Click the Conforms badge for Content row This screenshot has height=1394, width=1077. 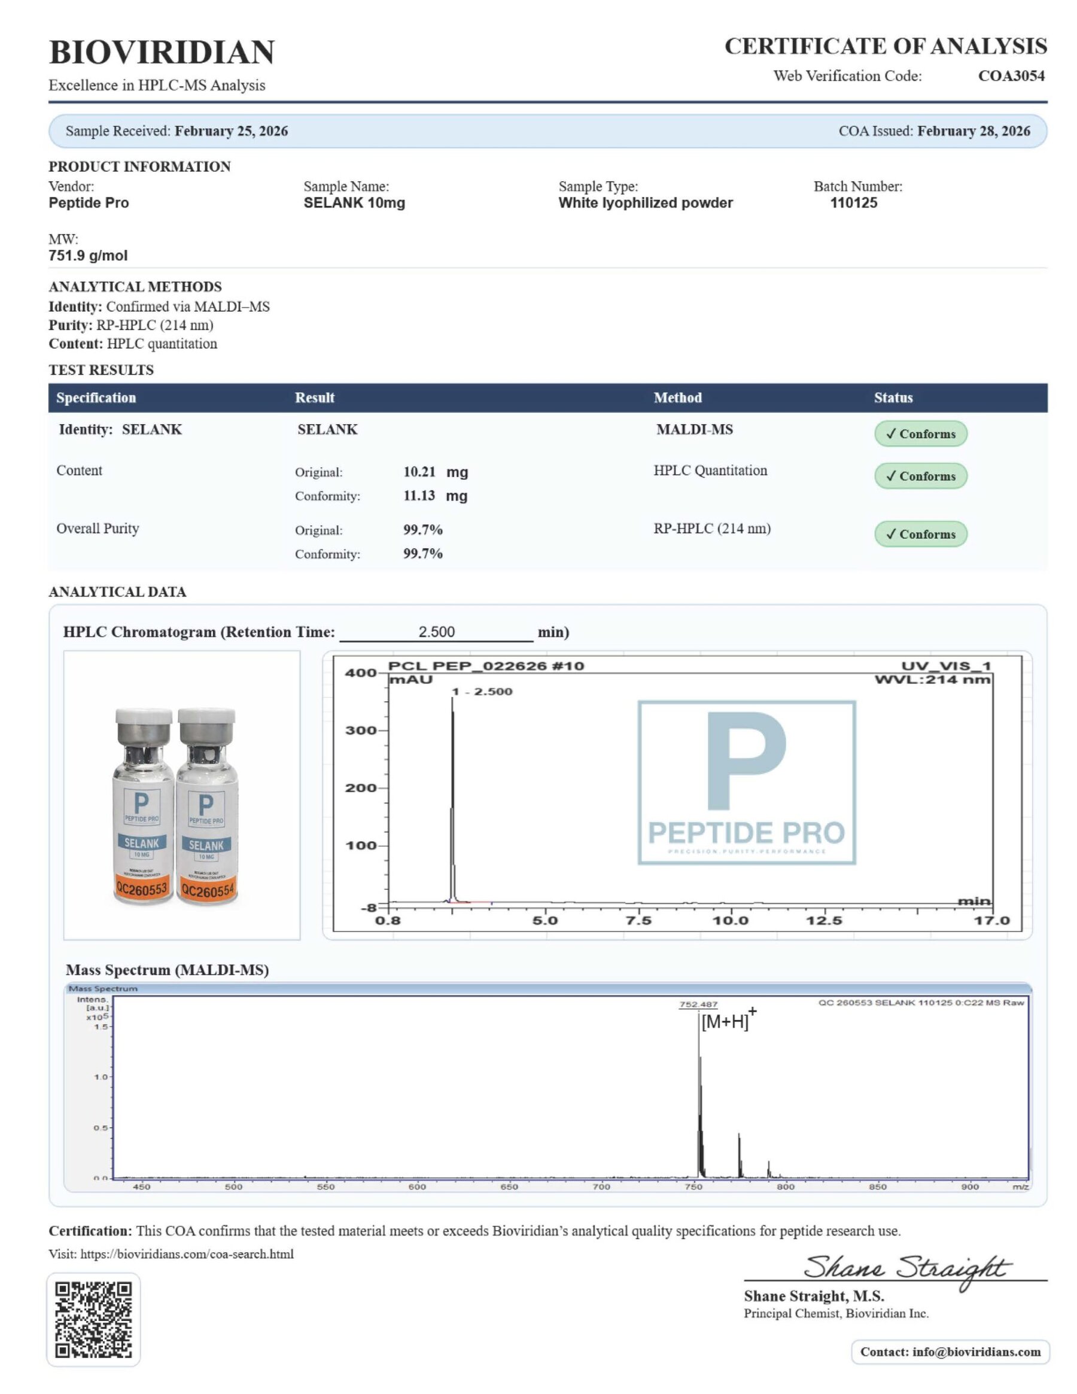[x=921, y=476]
